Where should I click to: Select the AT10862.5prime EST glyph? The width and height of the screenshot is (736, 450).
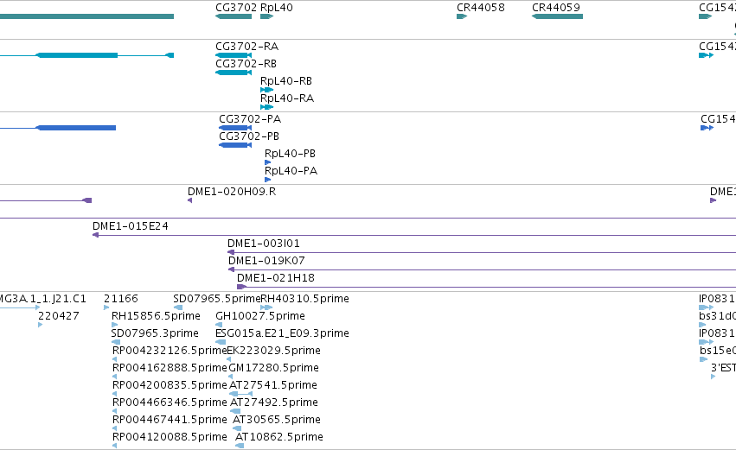240,447
